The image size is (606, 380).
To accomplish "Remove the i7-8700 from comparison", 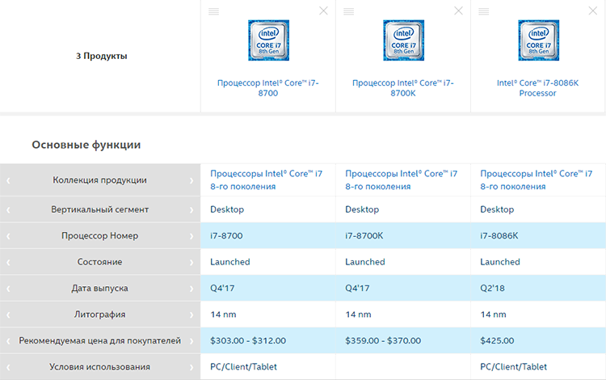I will (324, 11).
